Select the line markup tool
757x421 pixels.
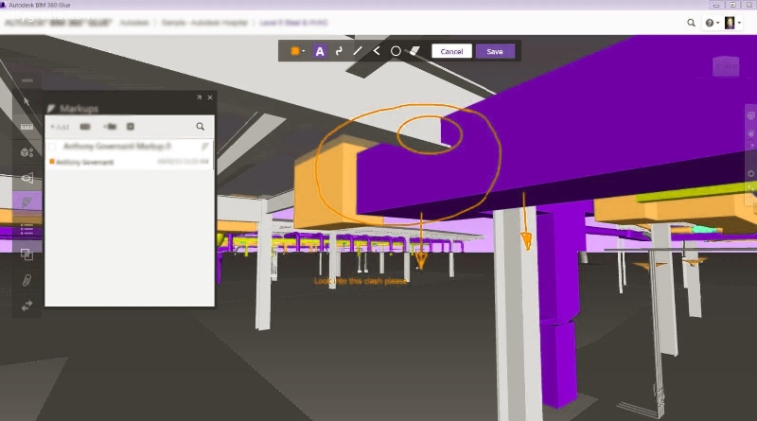[358, 51]
